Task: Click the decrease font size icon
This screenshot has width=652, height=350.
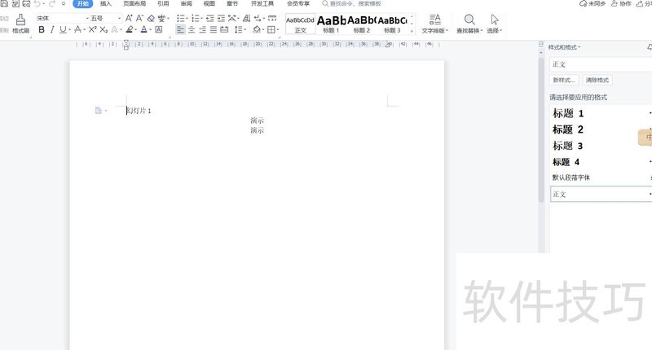Action: click(x=139, y=18)
